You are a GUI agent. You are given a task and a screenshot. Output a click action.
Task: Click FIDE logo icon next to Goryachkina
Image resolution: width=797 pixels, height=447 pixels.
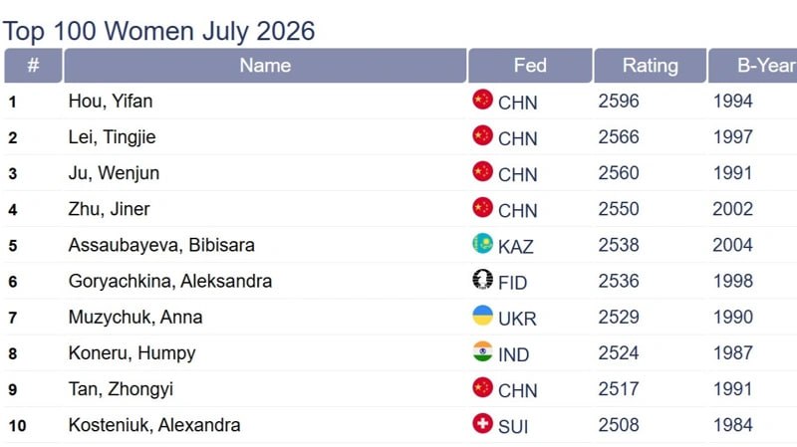pos(482,280)
